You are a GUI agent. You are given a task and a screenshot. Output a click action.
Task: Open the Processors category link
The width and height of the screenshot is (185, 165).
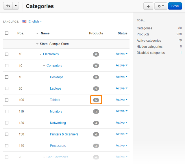point(58,146)
